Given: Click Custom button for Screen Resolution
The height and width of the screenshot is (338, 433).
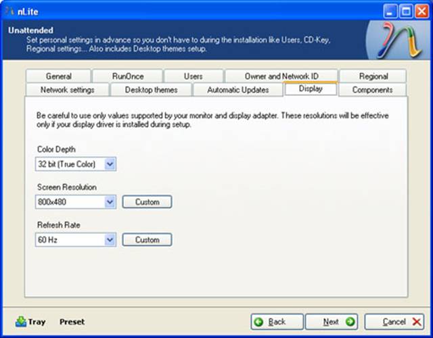Looking at the screenshot, I should tap(147, 202).
